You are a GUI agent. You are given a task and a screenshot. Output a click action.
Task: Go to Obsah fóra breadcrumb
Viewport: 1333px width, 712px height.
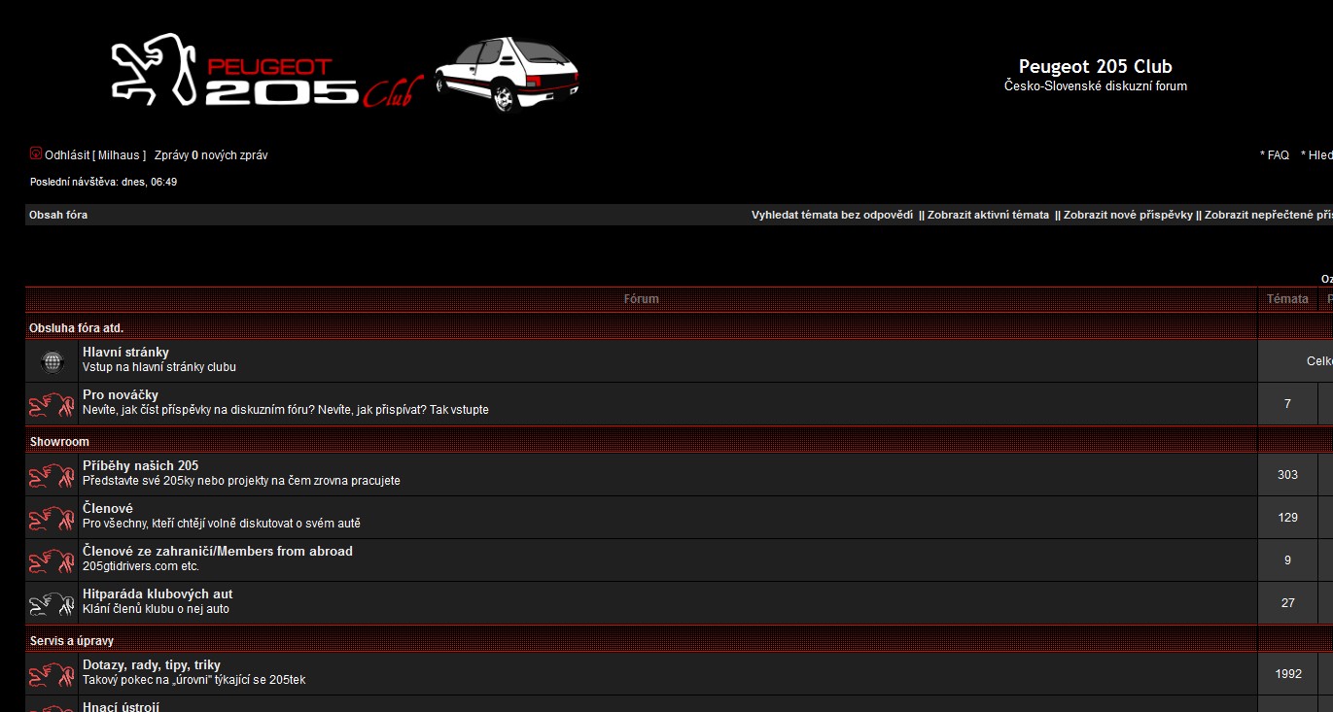click(x=58, y=215)
